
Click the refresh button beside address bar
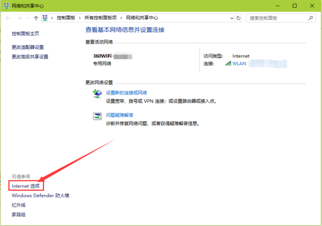click(x=238, y=18)
